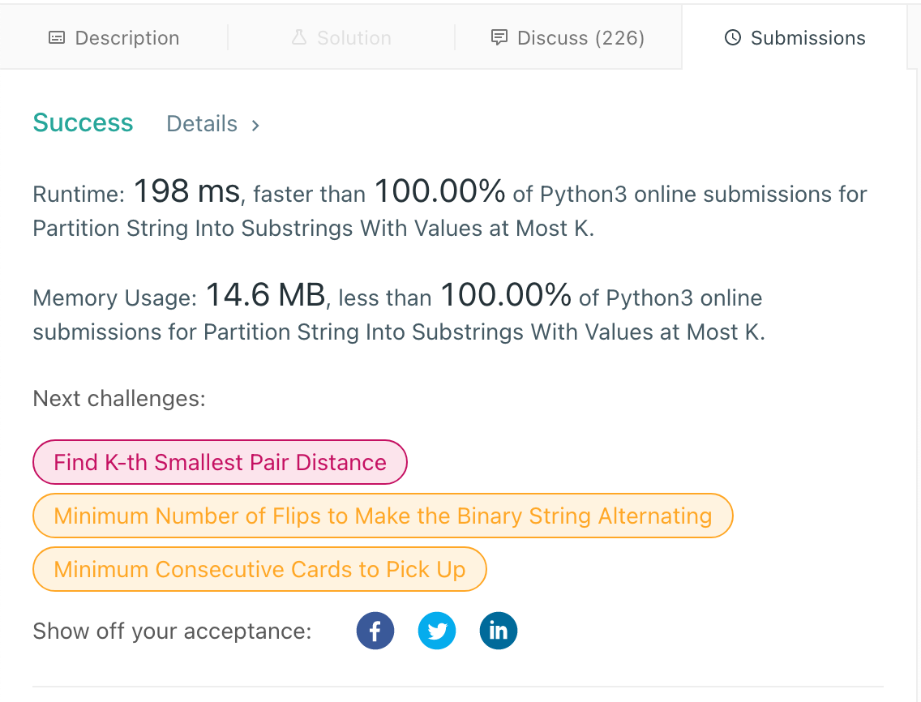Click the 198 ms runtime value

(x=187, y=191)
